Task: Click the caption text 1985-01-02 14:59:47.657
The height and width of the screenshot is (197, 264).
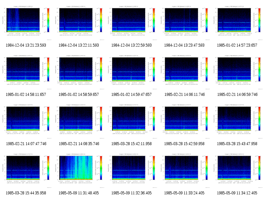Action: pos(131,95)
